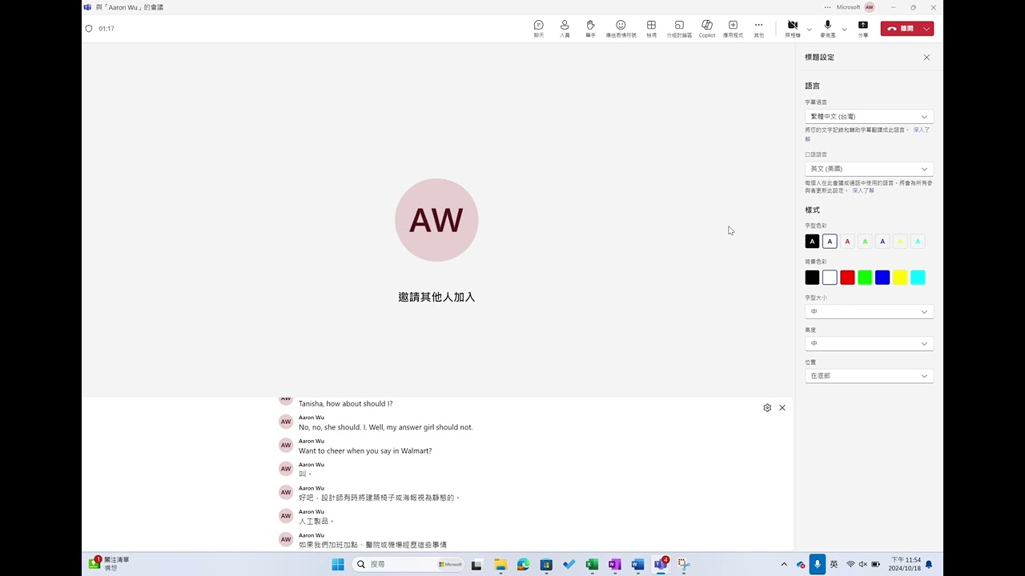
Task: Expand microphone device options arrow
Action: tap(844, 30)
